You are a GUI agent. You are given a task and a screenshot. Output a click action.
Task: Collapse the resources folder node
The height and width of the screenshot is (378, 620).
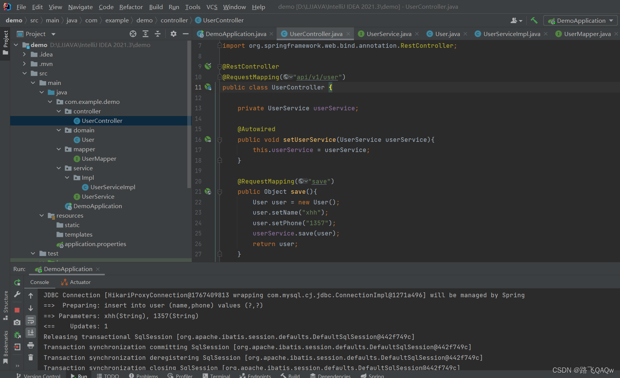coord(42,215)
